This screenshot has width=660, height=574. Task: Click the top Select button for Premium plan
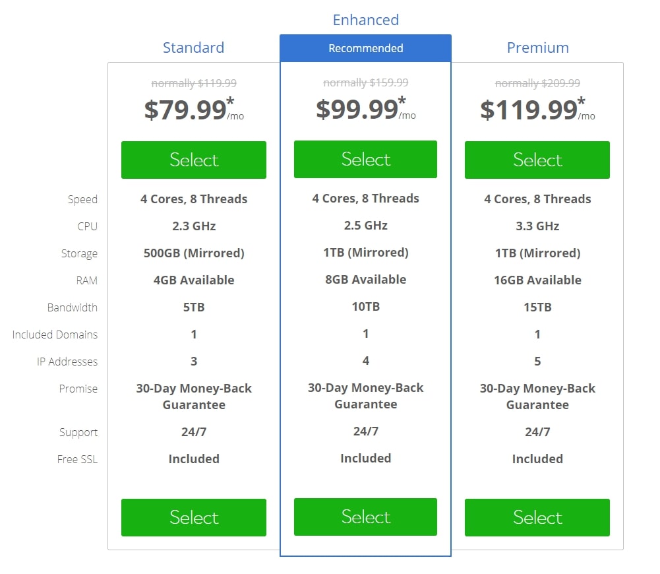[x=537, y=160]
